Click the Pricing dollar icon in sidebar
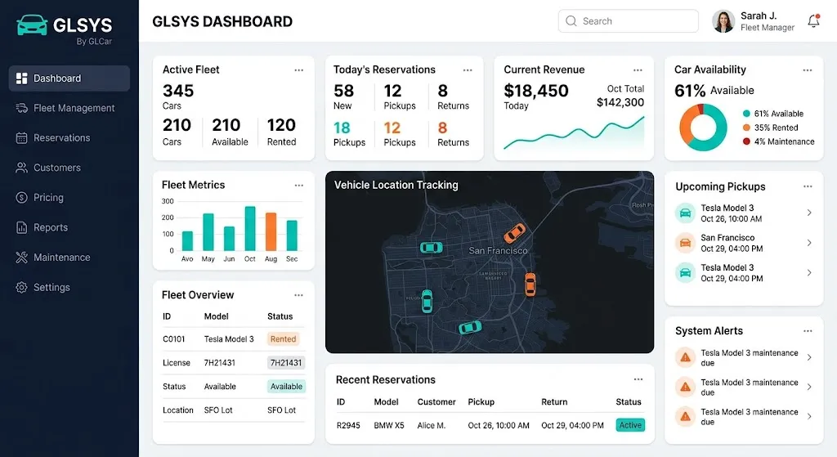 [x=21, y=198]
